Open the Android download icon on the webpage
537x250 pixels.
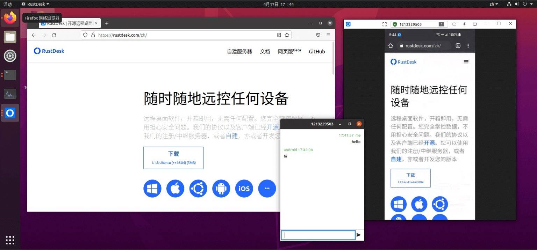tap(221, 189)
